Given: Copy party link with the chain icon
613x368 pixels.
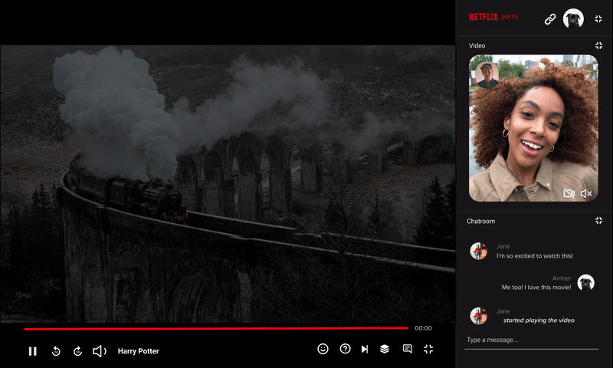Looking at the screenshot, I should (x=550, y=18).
